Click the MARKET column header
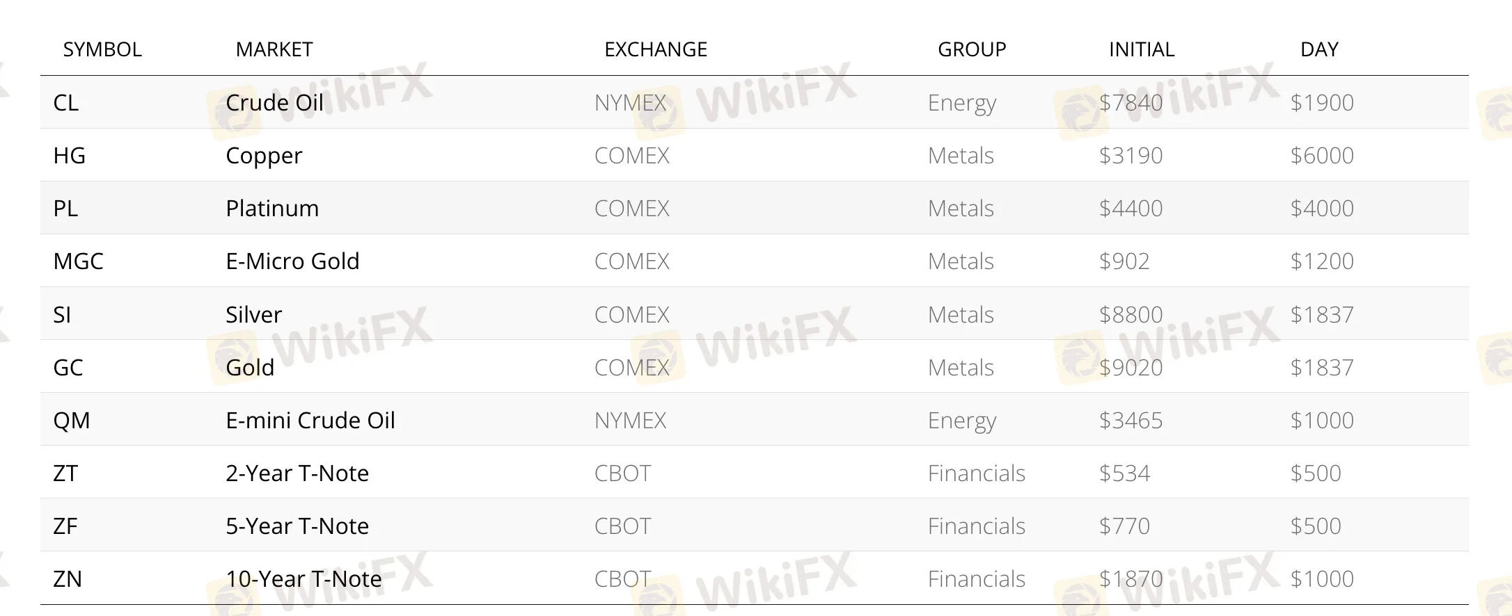 coord(274,49)
